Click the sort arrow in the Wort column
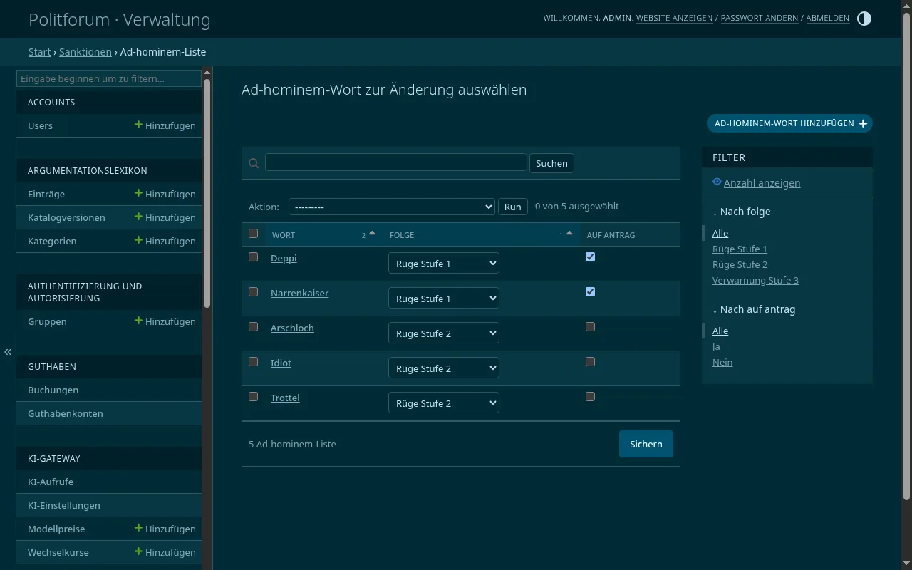The height and width of the screenshot is (570, 912). point(372,233)
